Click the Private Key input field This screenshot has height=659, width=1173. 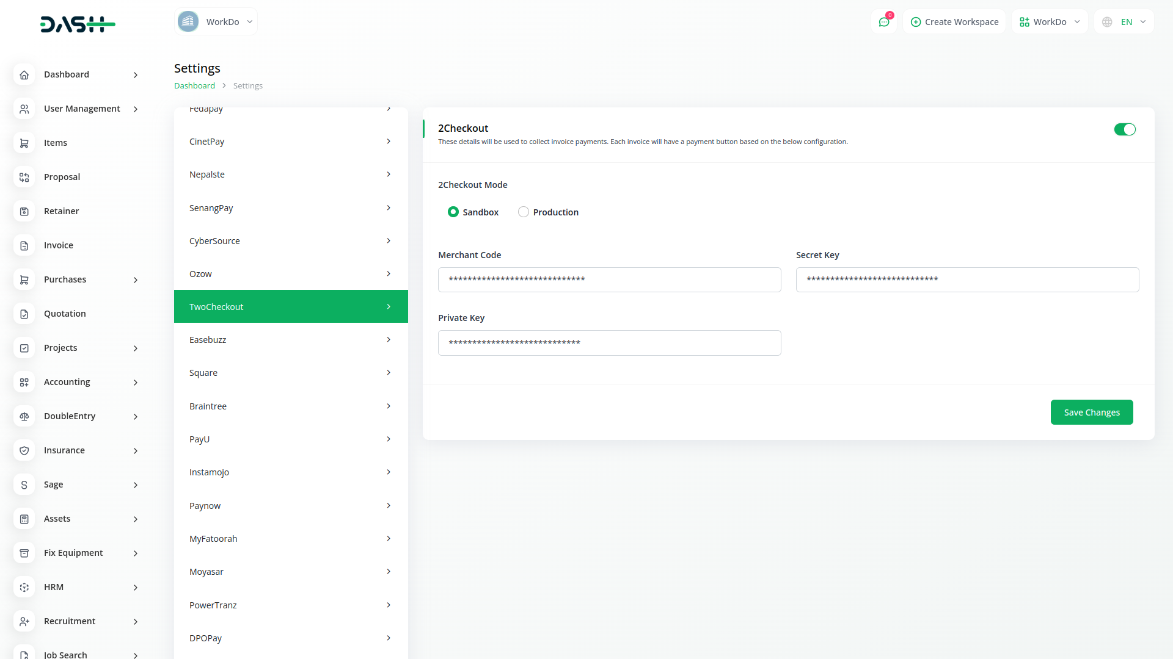click(609, 343)
